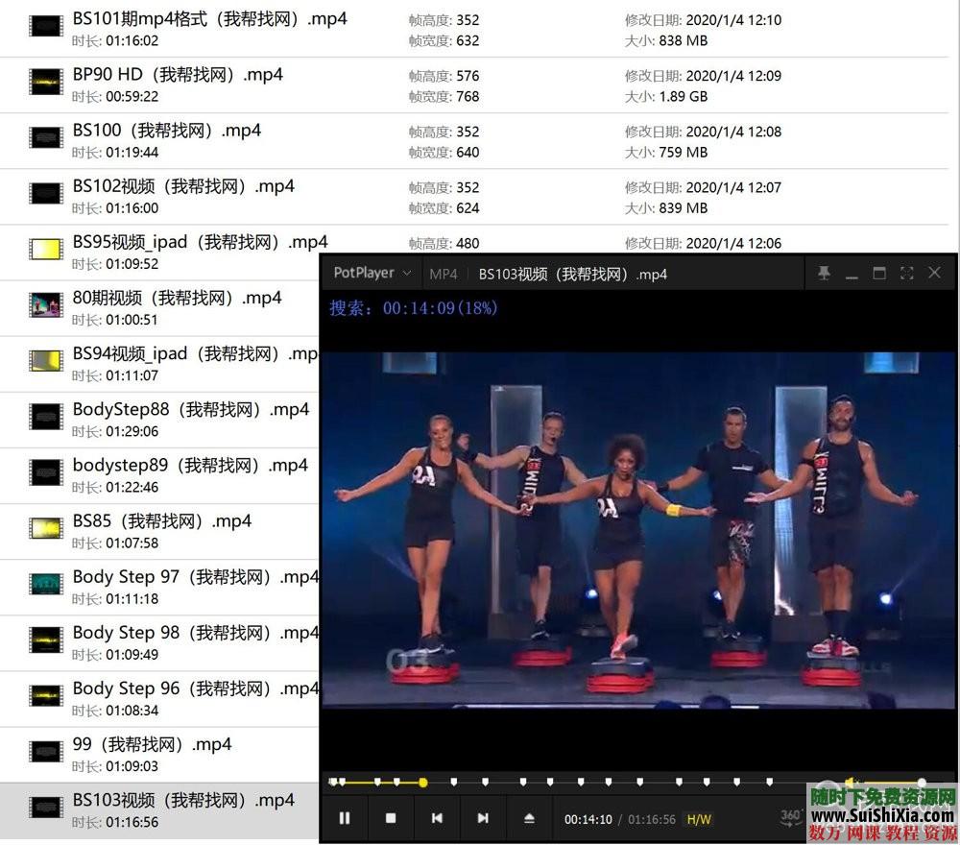Viewport: 960px width, 845px height.
Task: Click the eject/open file icon
Action: pos(529,818)
